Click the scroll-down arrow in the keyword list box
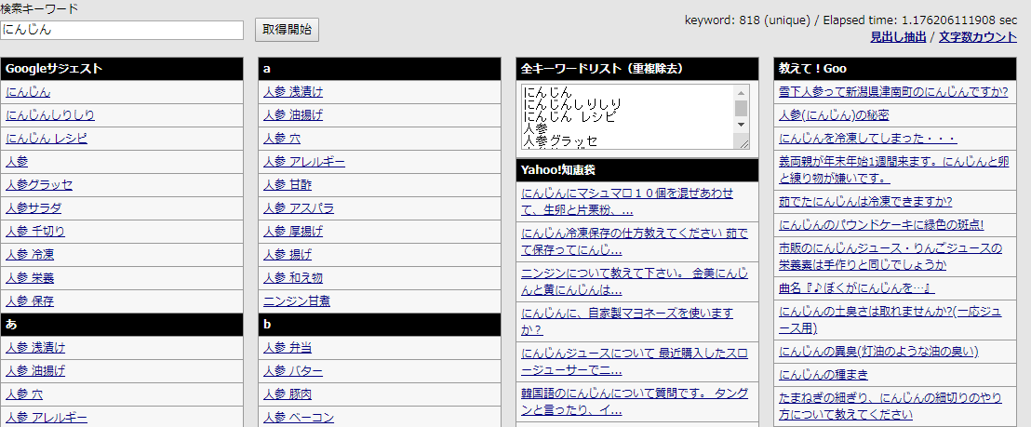1031x427 pixels. [741, 124]
